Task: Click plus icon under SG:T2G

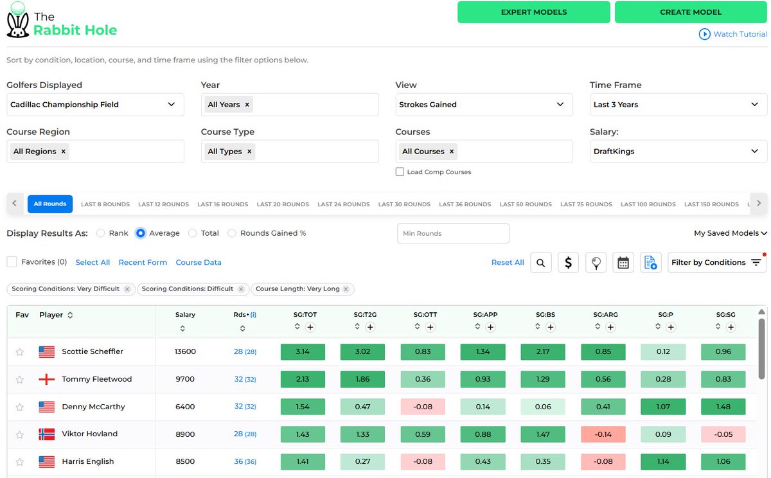Action: point(370,327)
